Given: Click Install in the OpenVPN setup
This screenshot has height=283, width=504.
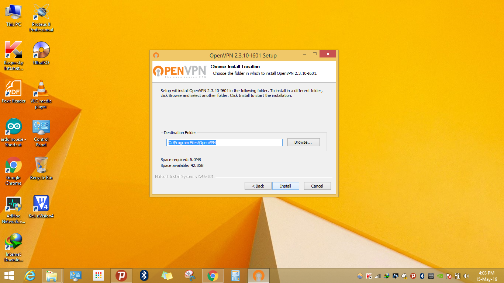Looking at the screenshot, I should pos(286,186).
